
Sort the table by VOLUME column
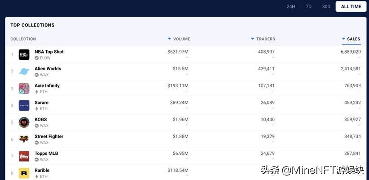tap(179, 39)
